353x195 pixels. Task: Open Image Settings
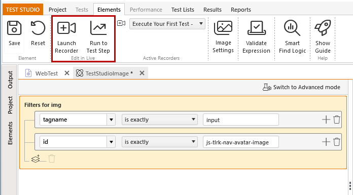pos(223,37)
